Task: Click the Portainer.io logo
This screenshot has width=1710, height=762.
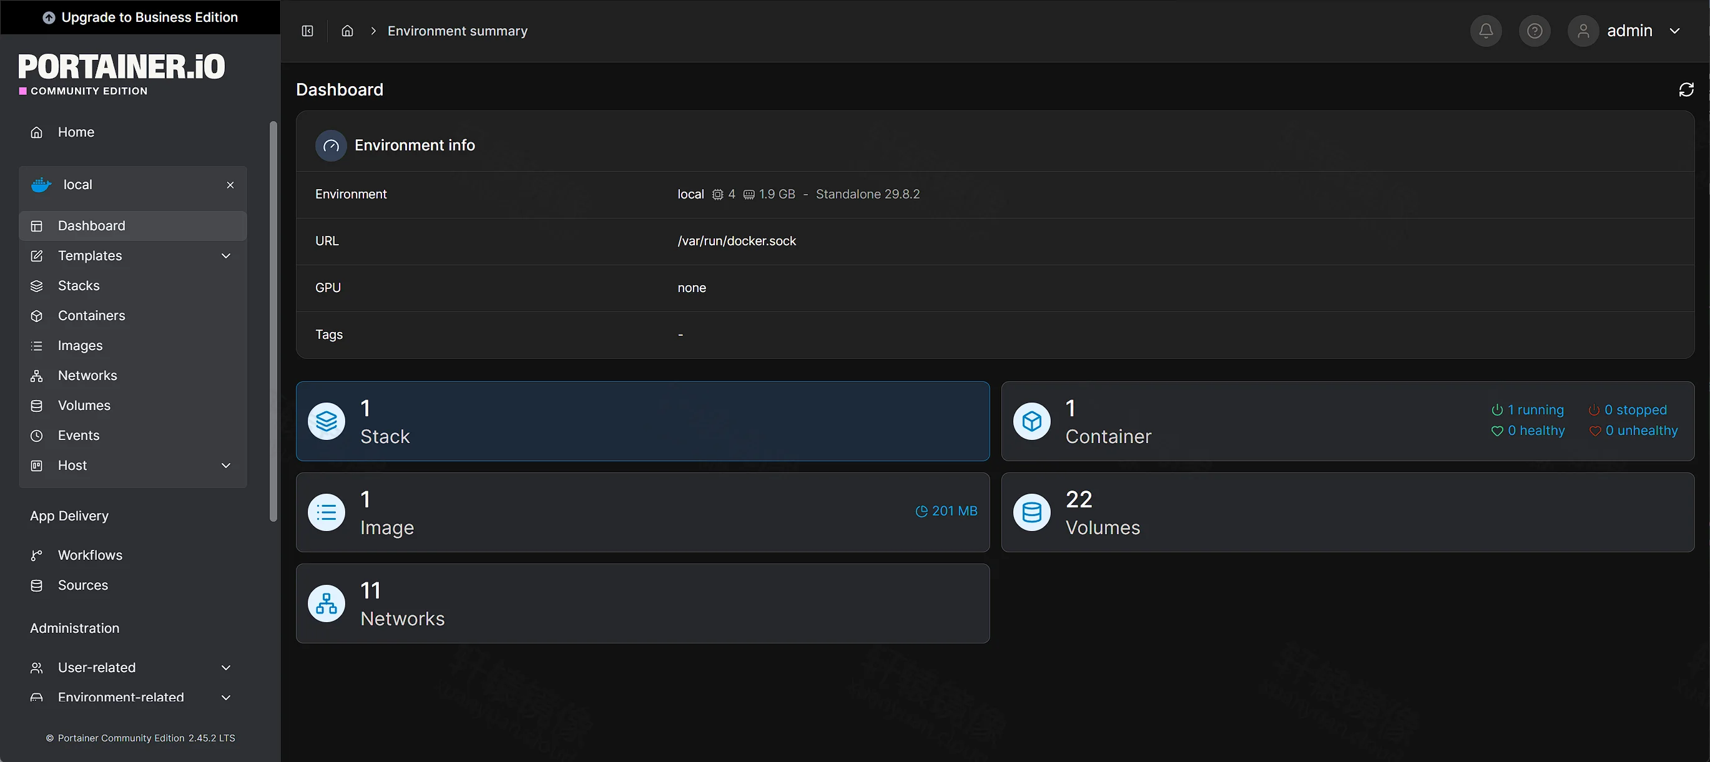Action: (x=122, y=74)
